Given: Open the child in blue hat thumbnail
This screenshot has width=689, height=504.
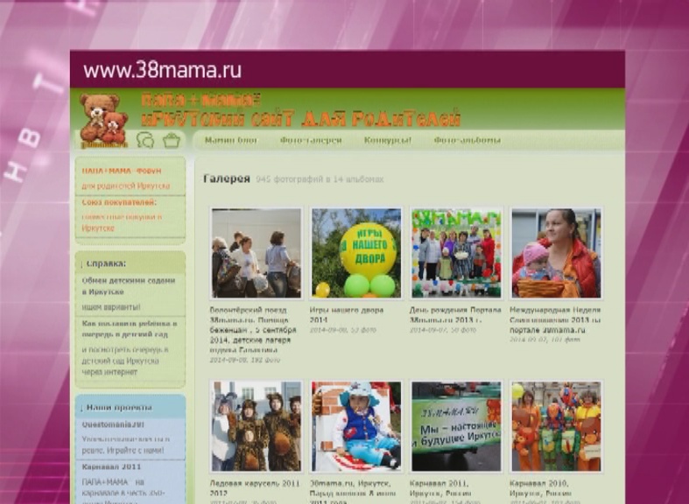Looking at the screenshot, I should [x=356, y=426].
